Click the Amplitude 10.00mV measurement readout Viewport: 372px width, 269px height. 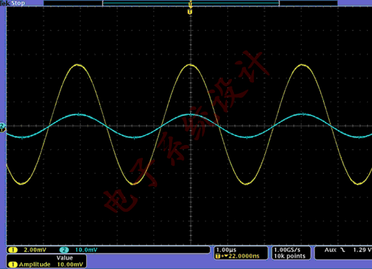(46, 264)
